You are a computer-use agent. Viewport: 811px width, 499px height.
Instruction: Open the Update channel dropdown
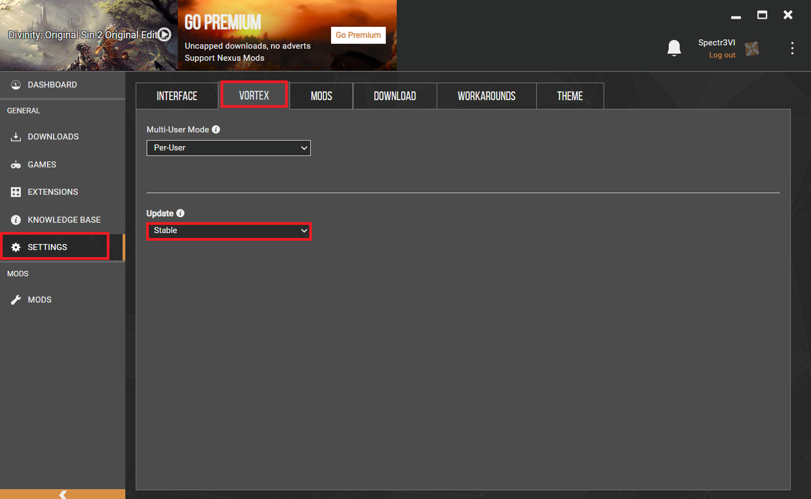(x=229, y=231)
